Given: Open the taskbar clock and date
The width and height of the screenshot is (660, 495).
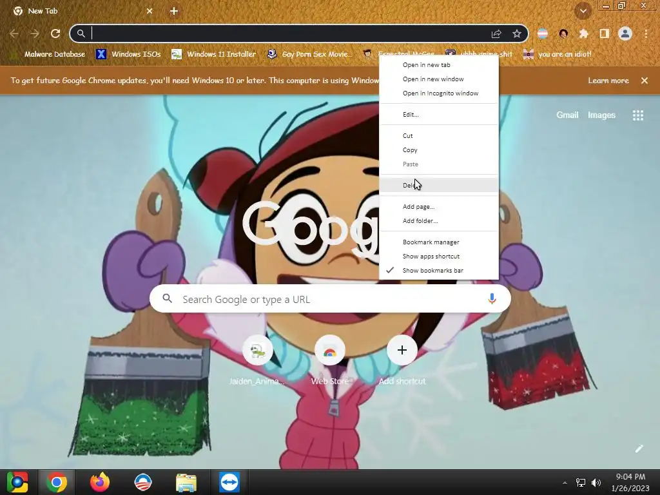Looking at the screenshot, I should click(x=630, y=482).
